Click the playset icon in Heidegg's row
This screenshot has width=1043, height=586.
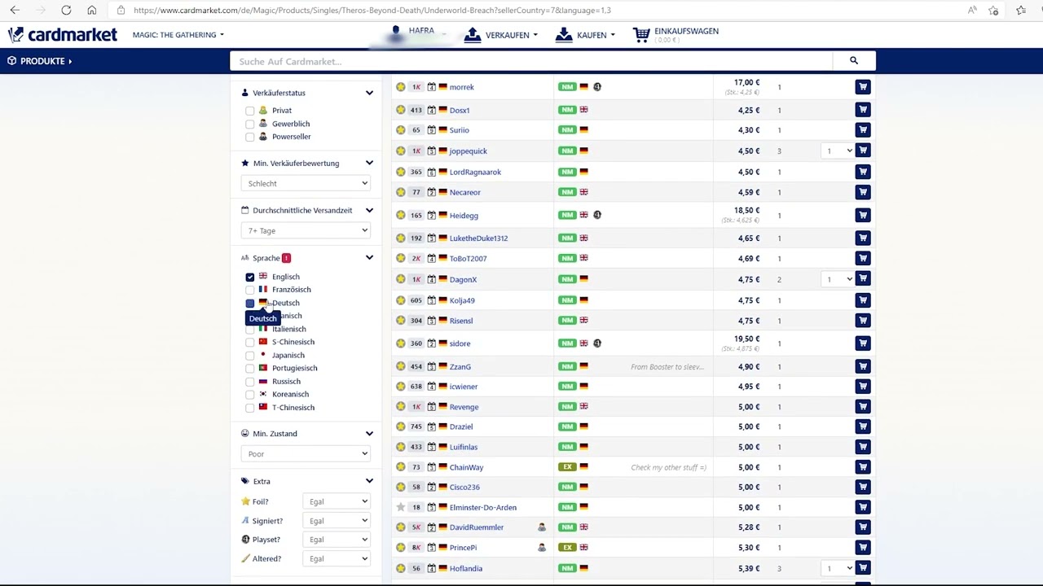(x=597, y=215)
